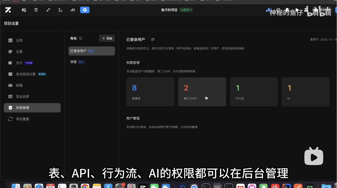The image size is (337, 188).
Task: Click the Zion logo in top bar
Action: (x=8, y=10)
